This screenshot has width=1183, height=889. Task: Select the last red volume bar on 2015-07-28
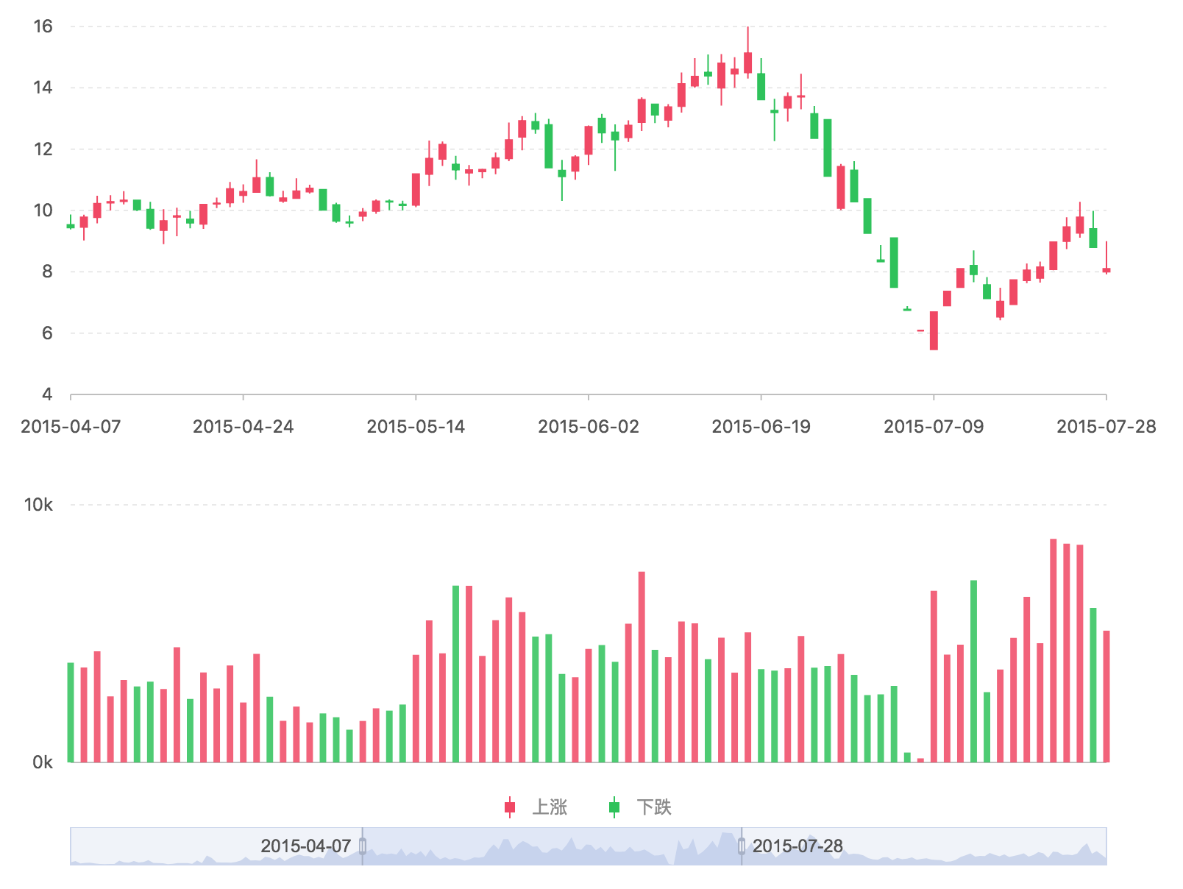(x=1106, y=696)
